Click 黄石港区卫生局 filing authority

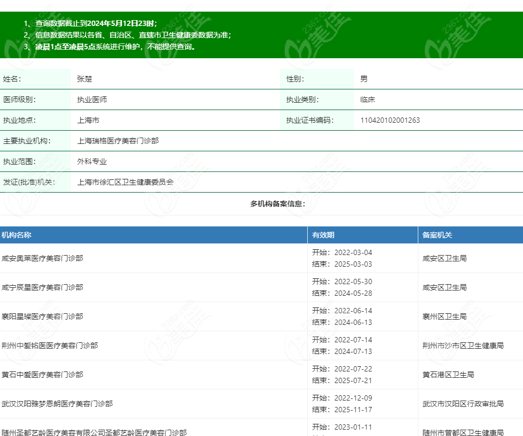click(448, 375)
